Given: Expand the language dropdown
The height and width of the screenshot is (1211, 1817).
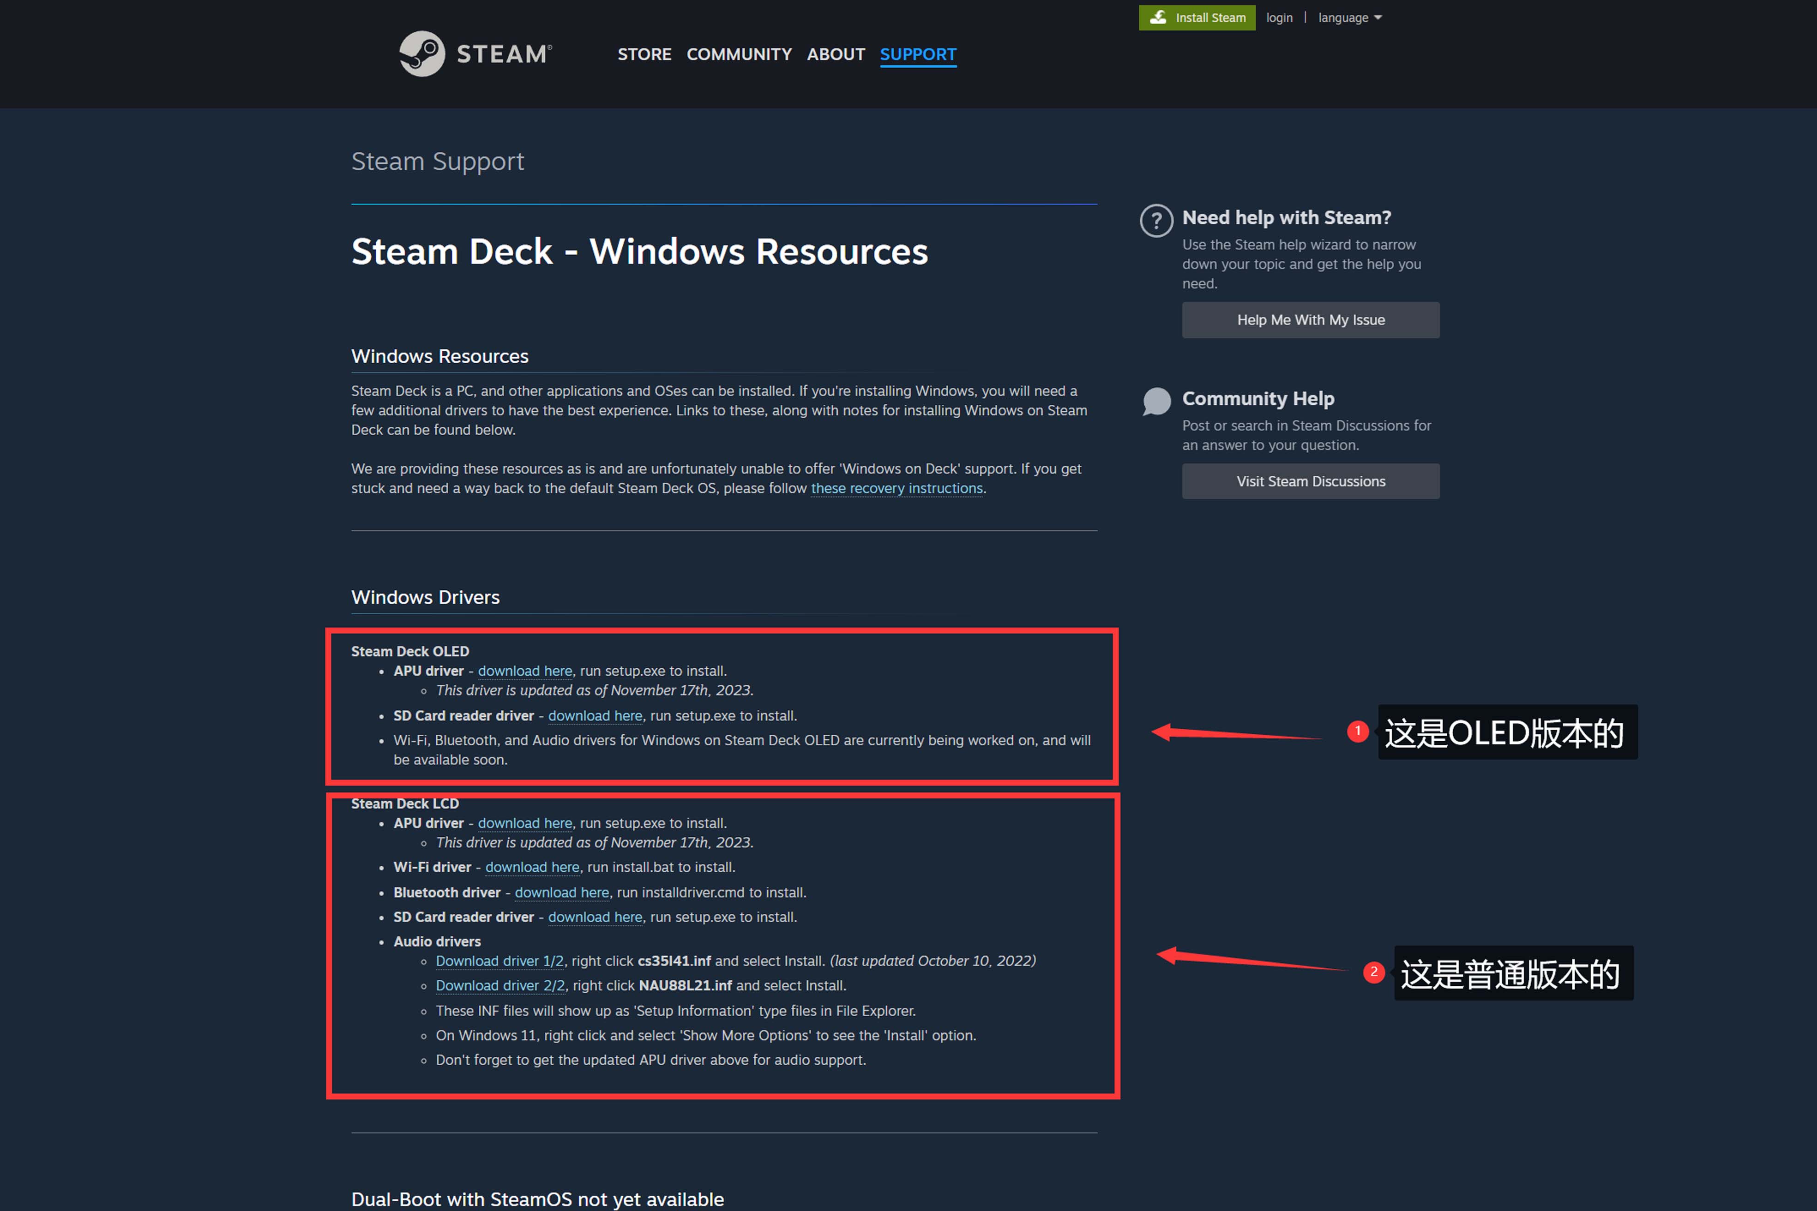Looking at the screenshot, I should click(x=1350, y=18).
